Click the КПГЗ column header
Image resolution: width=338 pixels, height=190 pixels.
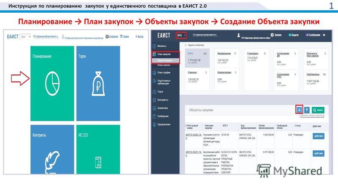225,125
